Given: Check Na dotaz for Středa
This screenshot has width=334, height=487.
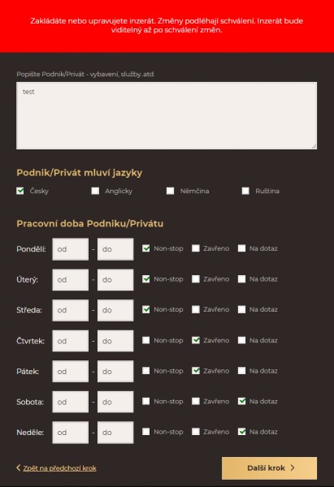Looking at the screenshot, I should (241, 309).
